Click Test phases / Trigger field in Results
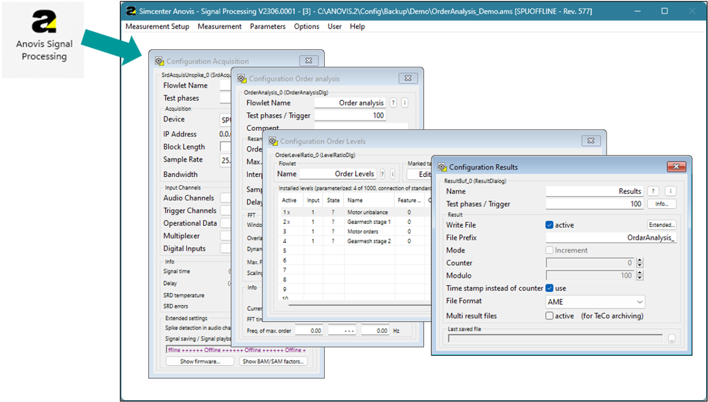This screenshot has width=708, height=402. 594,204
